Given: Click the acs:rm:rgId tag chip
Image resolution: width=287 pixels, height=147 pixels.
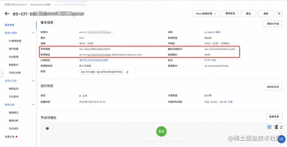Looking at the screenshot, I should 102,72.
